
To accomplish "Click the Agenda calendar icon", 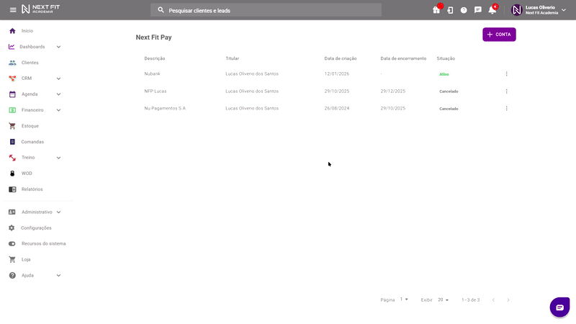I will tap(12, 94).
